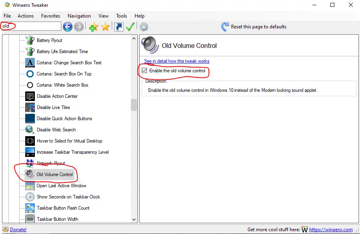The image size is (360, 234).
Task: Open the View menu
Action: point(103,16)
